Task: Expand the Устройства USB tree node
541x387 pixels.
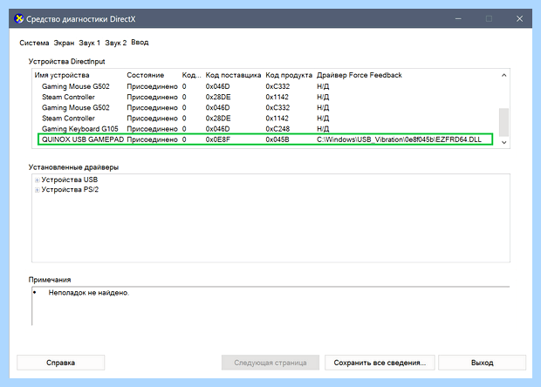Action: [37, 180]
